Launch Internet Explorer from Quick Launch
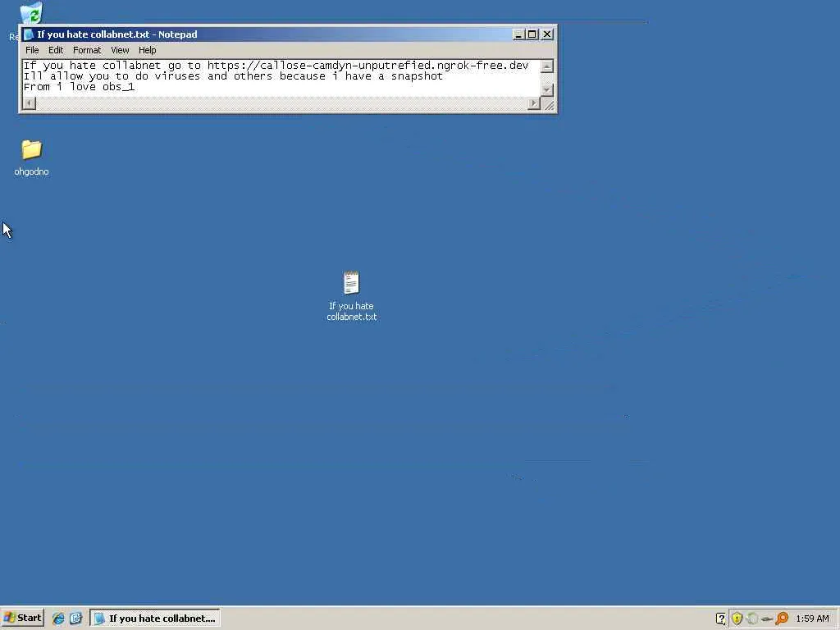The image size is (840, 630). click(x=58, y=619)
